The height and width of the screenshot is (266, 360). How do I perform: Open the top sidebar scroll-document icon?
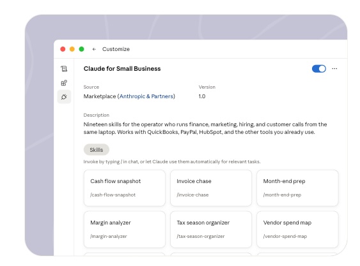[64, 69]
